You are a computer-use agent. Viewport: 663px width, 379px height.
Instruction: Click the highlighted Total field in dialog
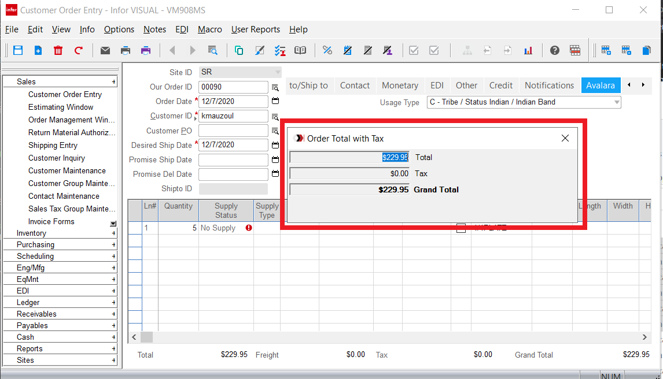349,157
